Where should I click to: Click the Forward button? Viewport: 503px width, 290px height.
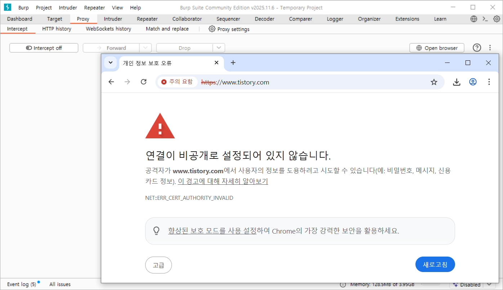point(111,48)
